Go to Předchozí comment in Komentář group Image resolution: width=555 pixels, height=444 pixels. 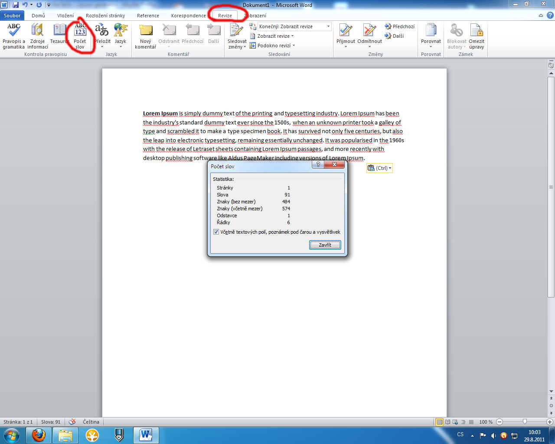click(x=193, y=34)
